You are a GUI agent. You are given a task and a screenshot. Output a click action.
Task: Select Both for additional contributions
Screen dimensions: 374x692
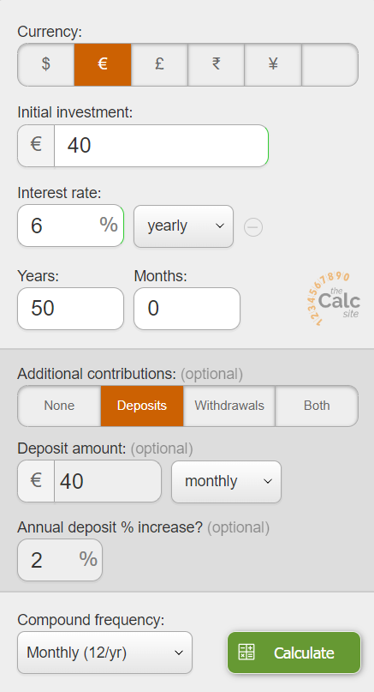coord(317,406)
